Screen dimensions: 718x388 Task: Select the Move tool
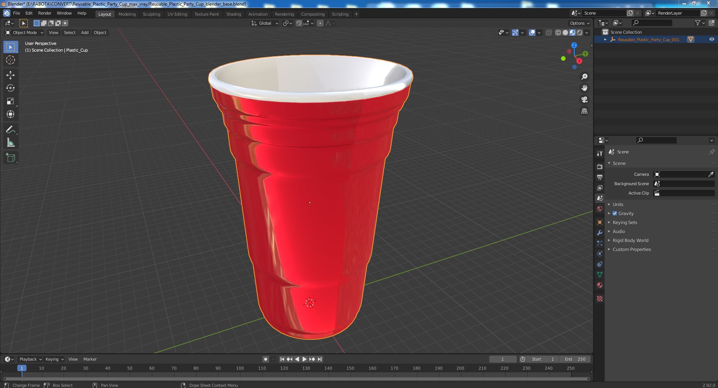tap(10, 75)
